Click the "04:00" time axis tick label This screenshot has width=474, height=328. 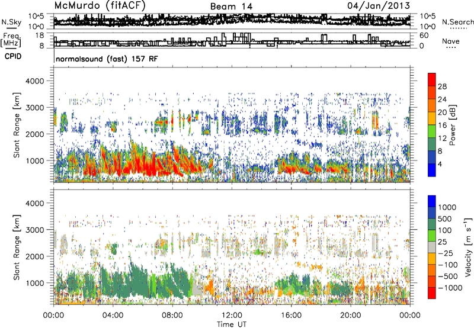(x=113, y=316)
